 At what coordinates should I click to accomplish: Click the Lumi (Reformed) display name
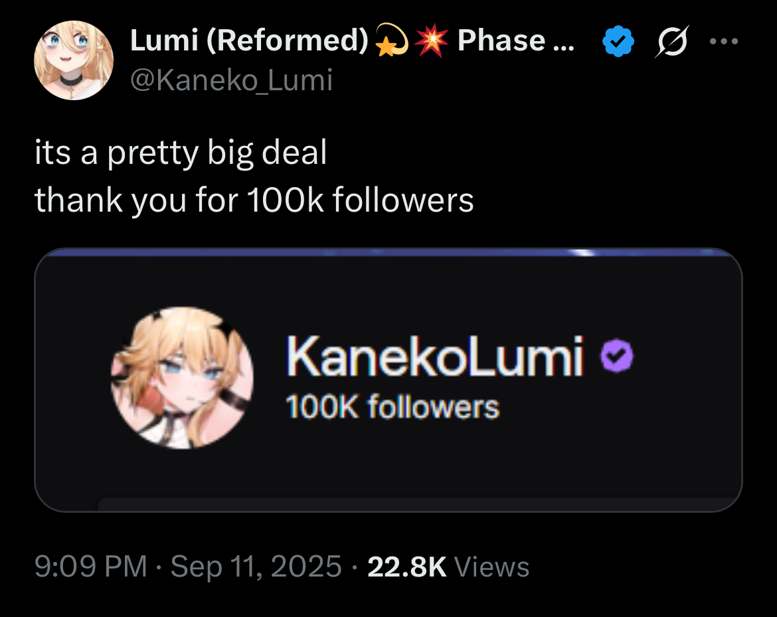click(x=249, y=41)
